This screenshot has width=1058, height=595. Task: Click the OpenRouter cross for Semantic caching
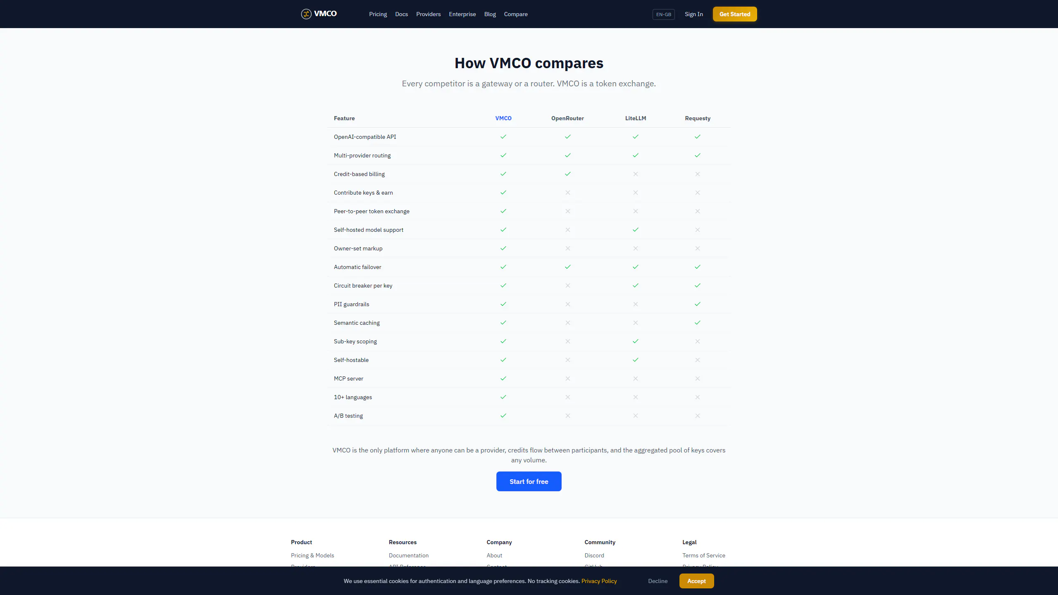pos(568,323)
